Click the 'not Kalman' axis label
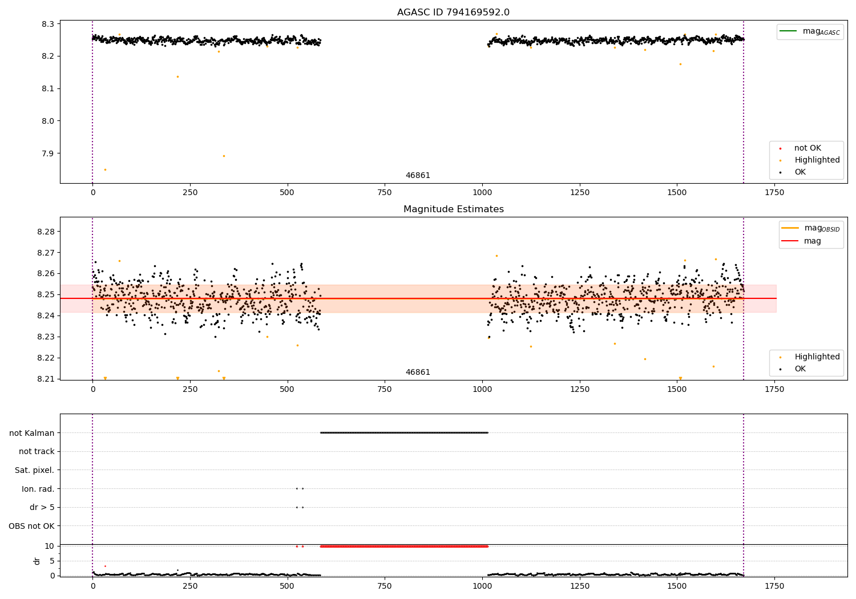 tap(32, 433)
